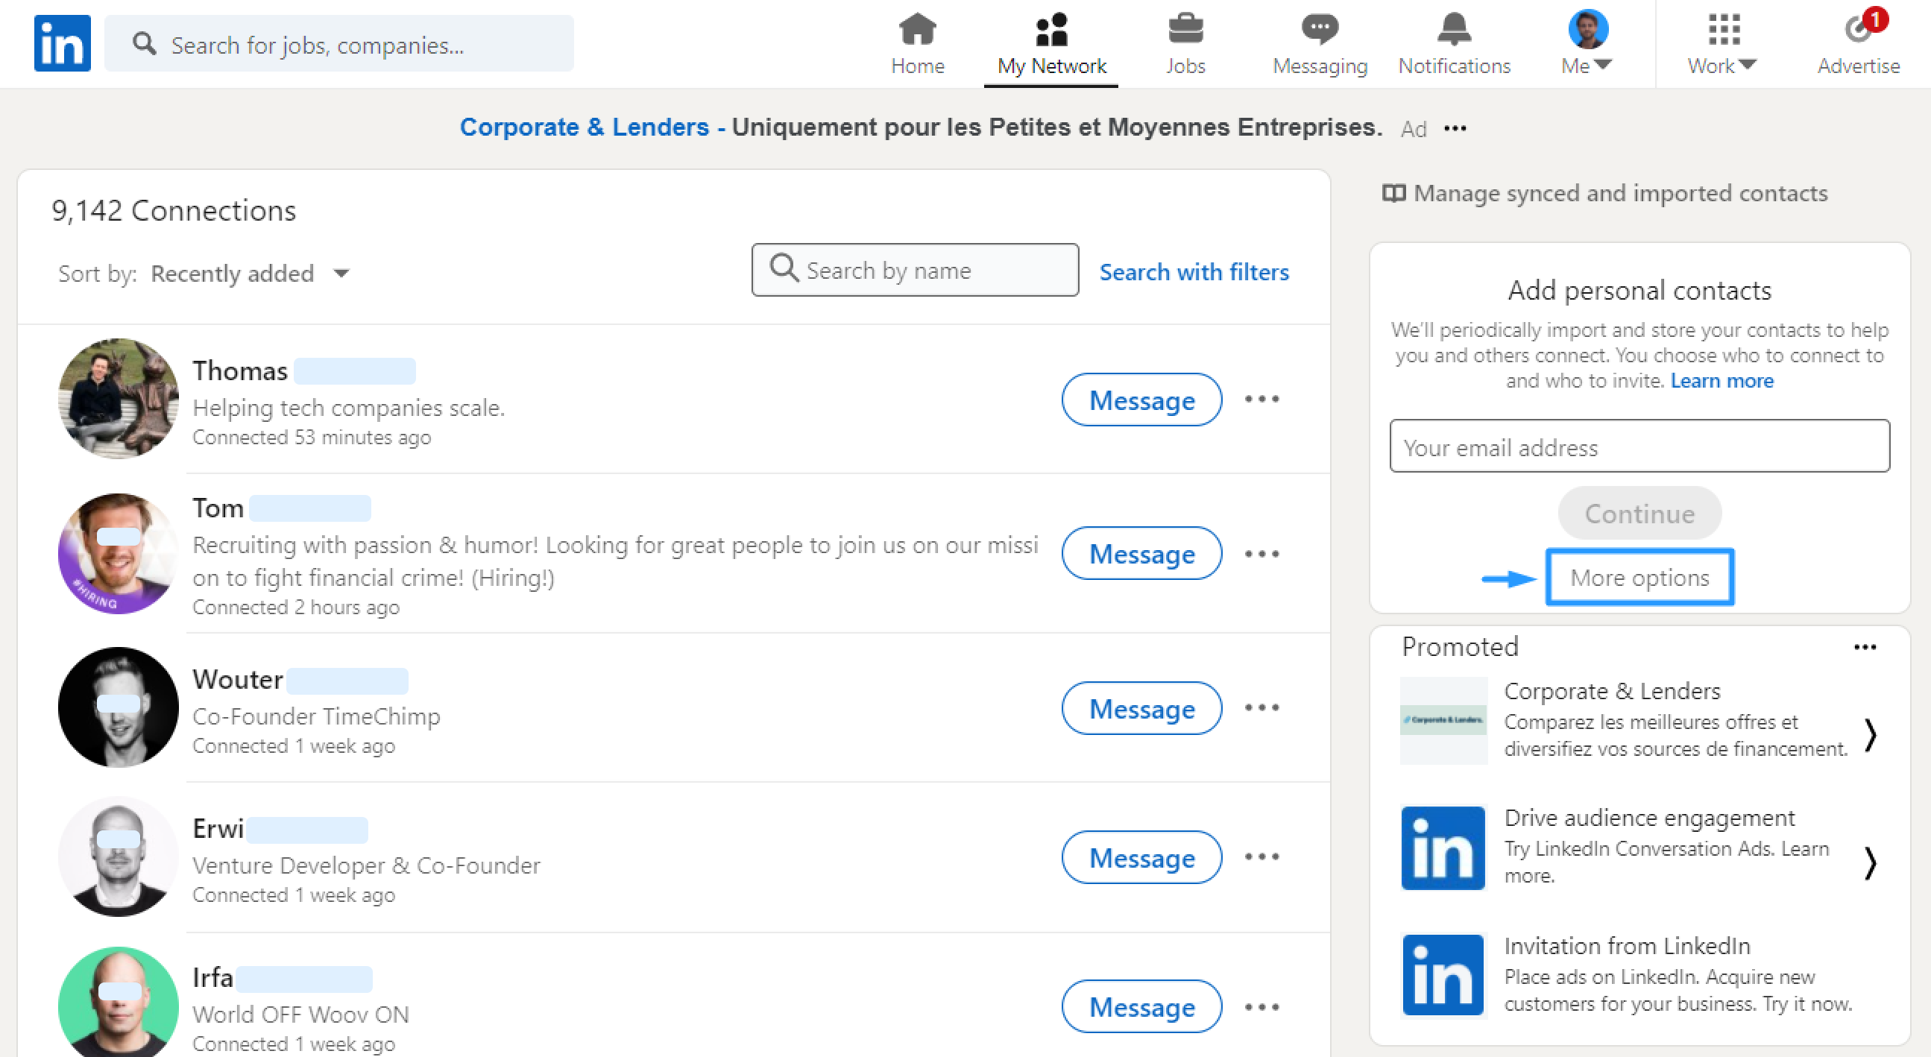Click the More options button

[x=1639, y=577]
